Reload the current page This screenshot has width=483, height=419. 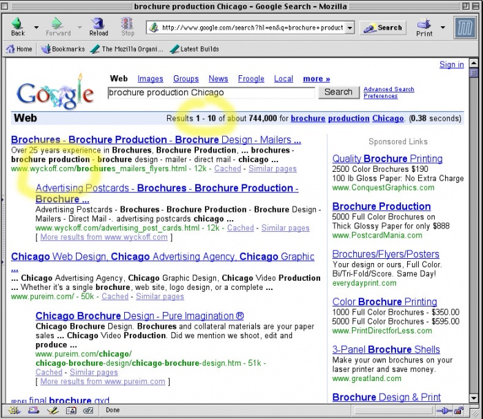[x=99, y=27]
